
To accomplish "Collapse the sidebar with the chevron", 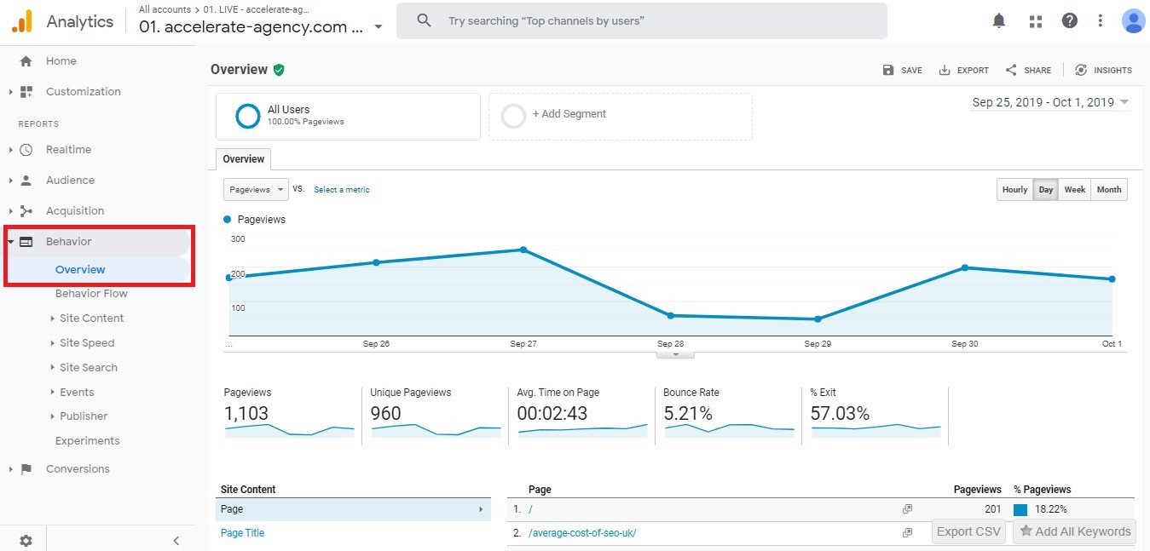I will 176,540.
